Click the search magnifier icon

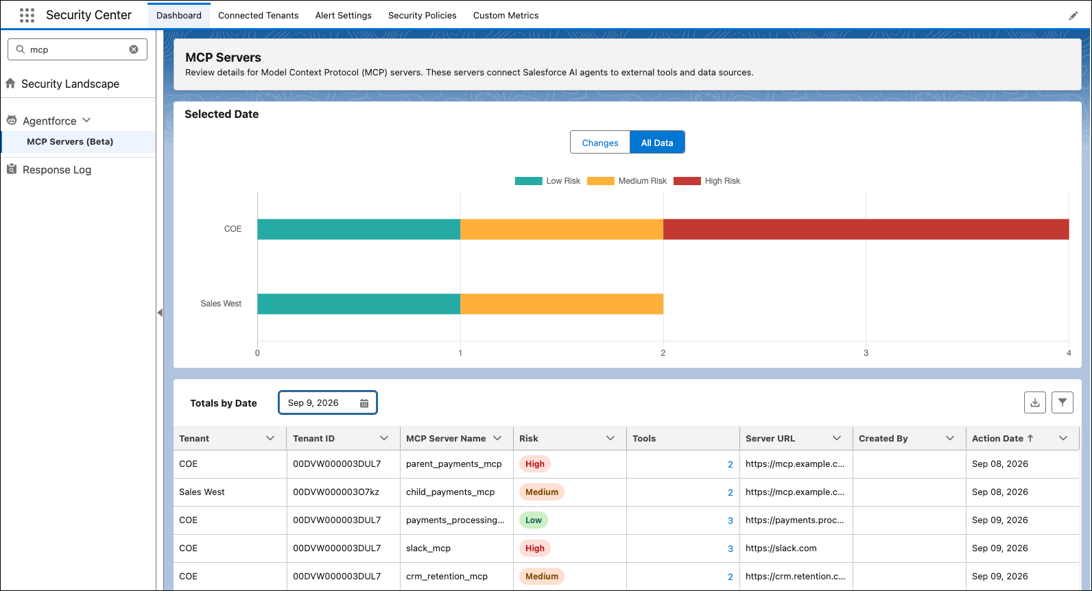tap(21, 49)
